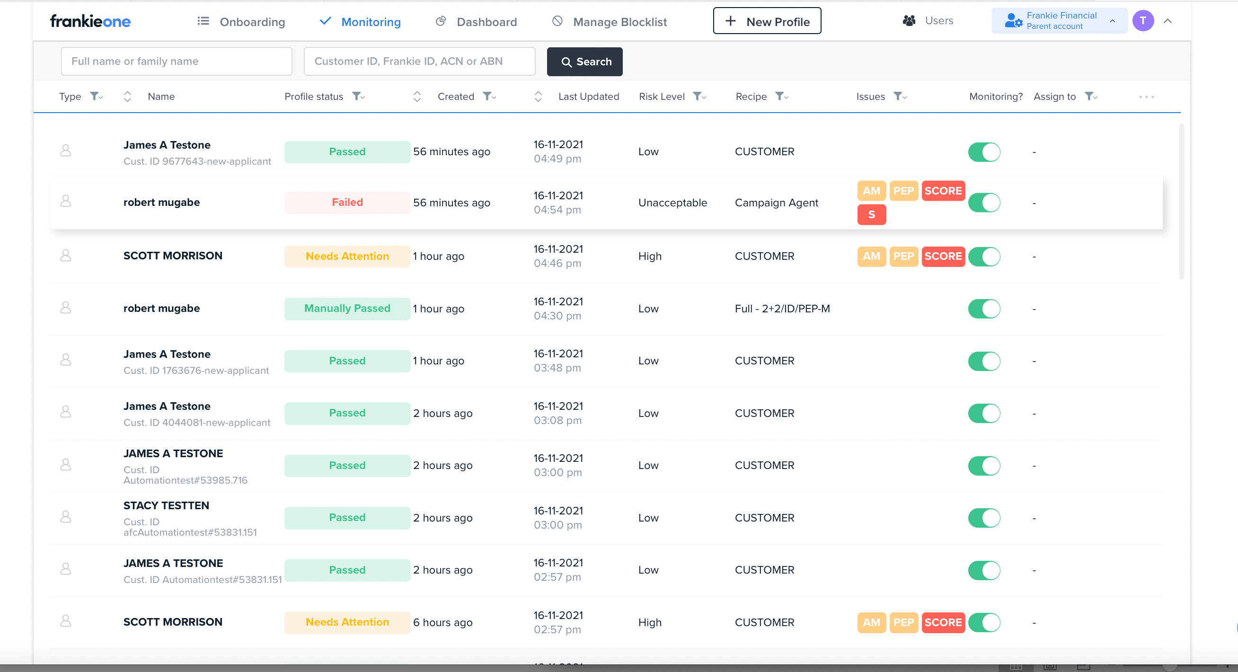Click the Dashboard pie chart icon

441,21
